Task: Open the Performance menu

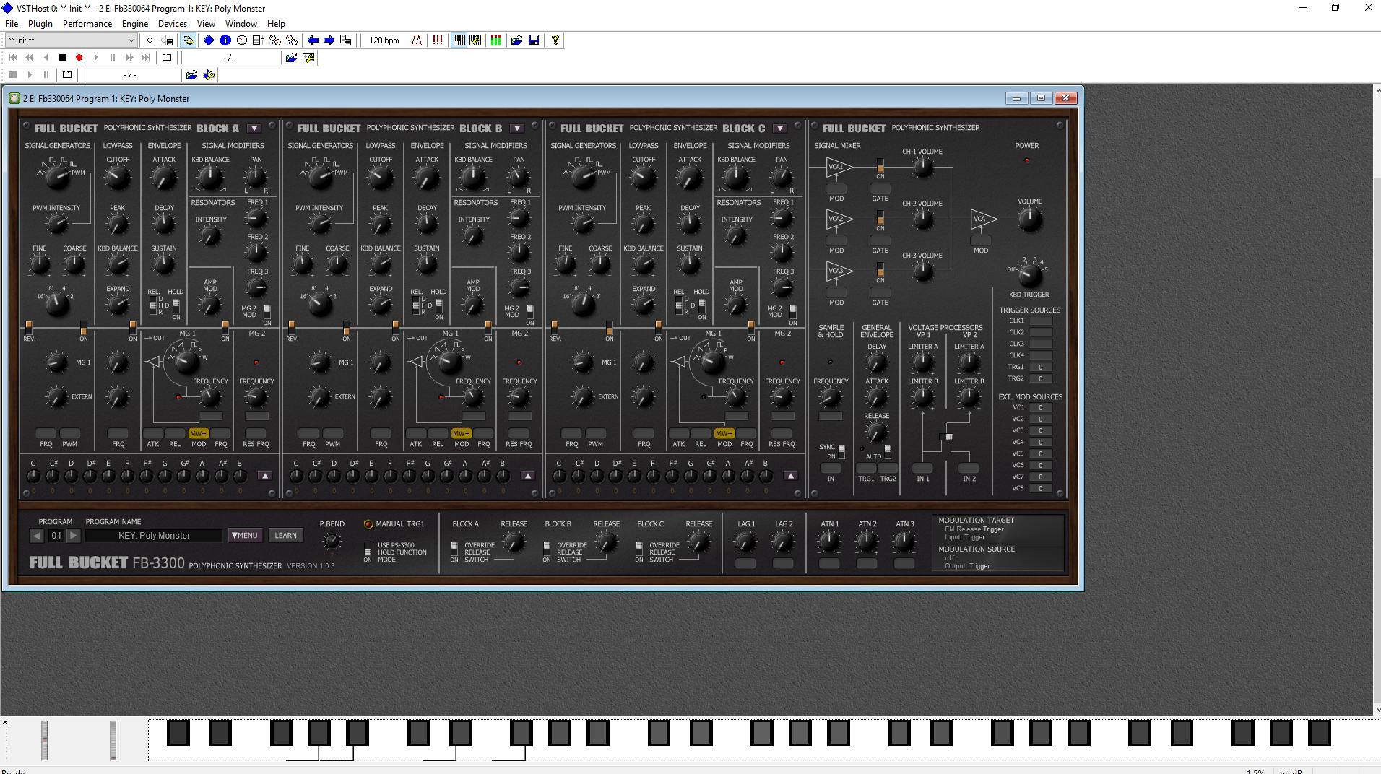Action: pos(87,23)
